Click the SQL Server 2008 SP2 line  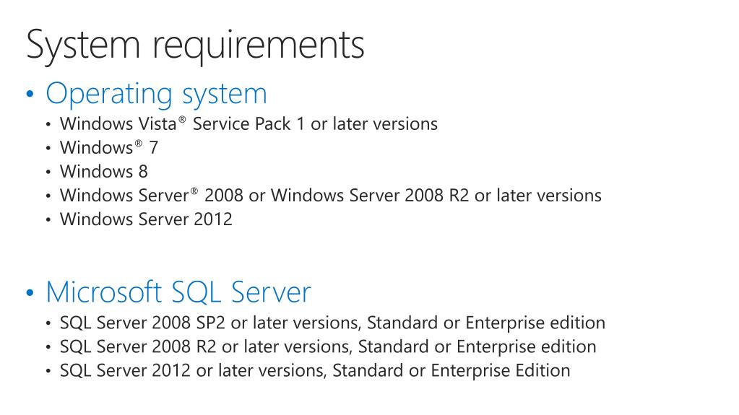[x=333, y=323]
